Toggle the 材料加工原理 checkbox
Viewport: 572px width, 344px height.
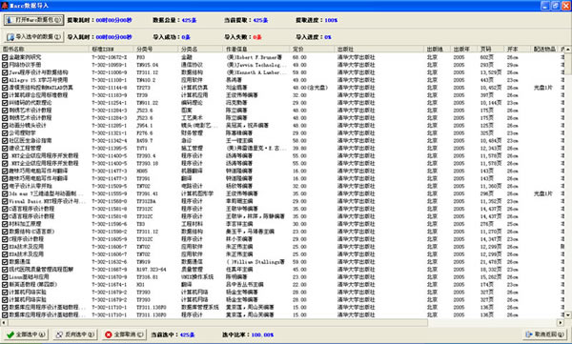pyautogui.click(x=5, y=224)
